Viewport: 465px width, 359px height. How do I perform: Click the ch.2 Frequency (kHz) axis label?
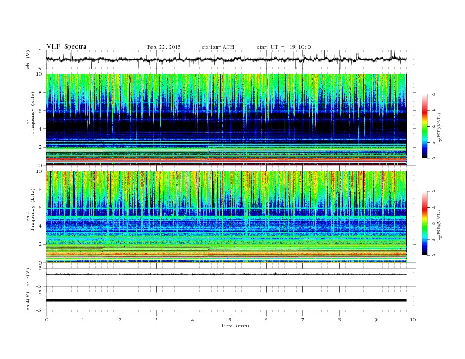[31, 217]
